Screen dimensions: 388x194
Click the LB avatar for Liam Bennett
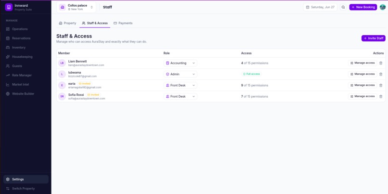[x=62, y=63]
